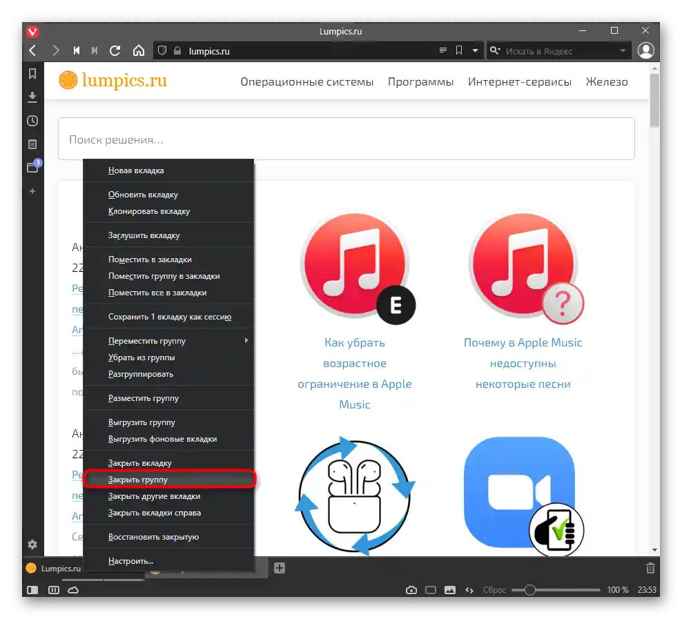
Task: Open Операционные системы navigation link
Action: tap(307, 81)
